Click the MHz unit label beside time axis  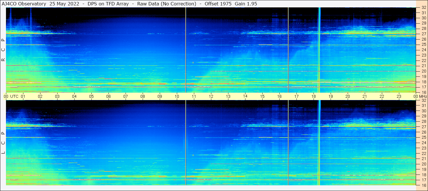point(423,96)
